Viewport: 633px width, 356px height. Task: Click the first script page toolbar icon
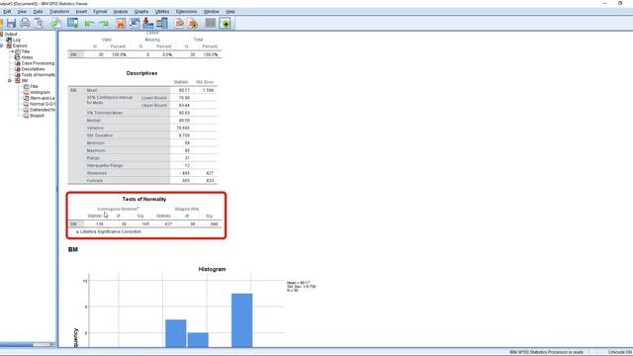coord(180,23)
